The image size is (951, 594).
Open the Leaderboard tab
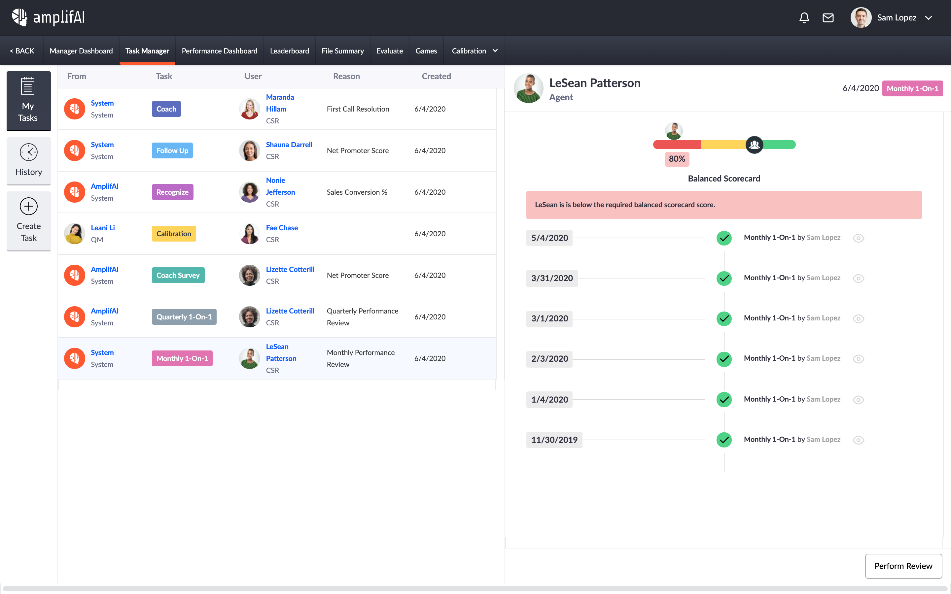[x=289, y=51]
